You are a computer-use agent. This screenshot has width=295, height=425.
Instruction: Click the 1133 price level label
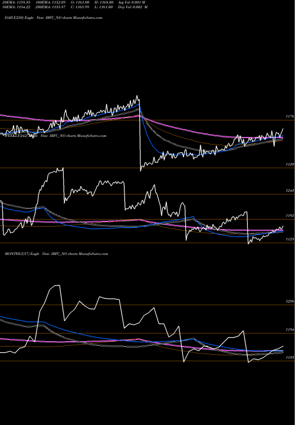pos(290,358)
